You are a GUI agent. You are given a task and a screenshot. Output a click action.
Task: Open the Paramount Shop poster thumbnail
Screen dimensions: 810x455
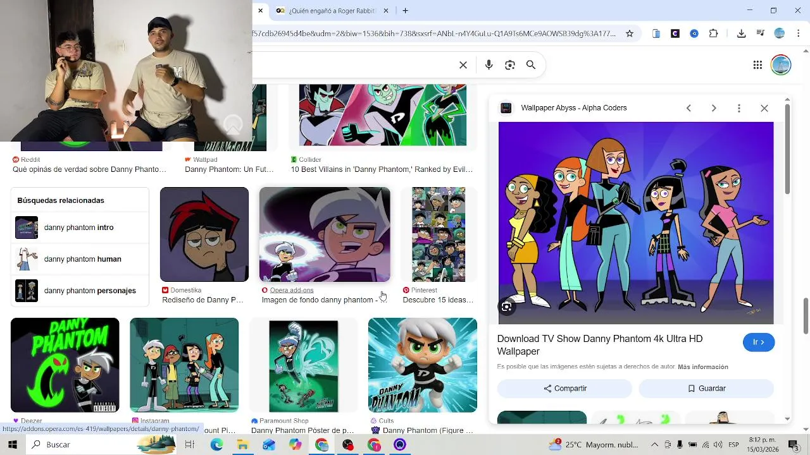pyautogui.click(x=304, y=367)
